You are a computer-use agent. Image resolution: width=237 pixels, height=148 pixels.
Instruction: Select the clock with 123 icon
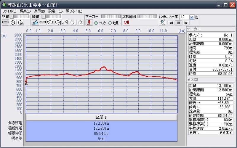coord(20,22)
